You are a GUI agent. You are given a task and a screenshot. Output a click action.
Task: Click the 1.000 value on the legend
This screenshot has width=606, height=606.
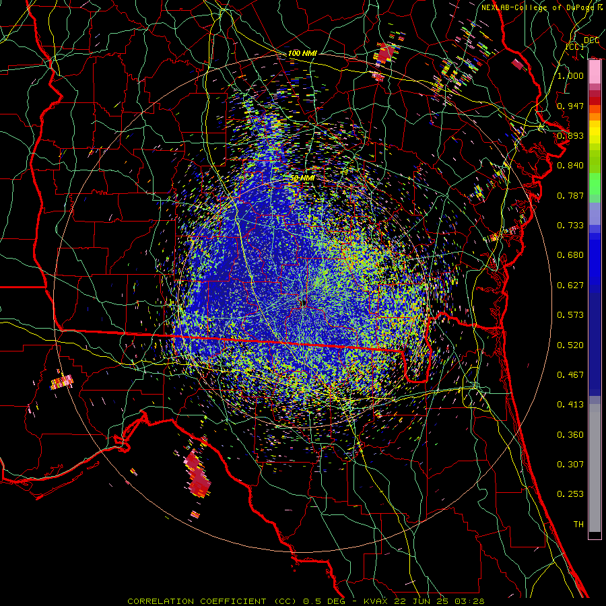(x=570, y=75)
